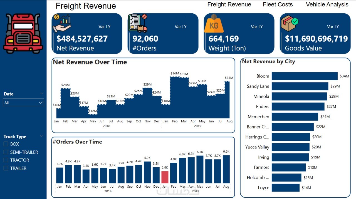Click the $28M Feb 2018 data label

click(x=65, y=85)
